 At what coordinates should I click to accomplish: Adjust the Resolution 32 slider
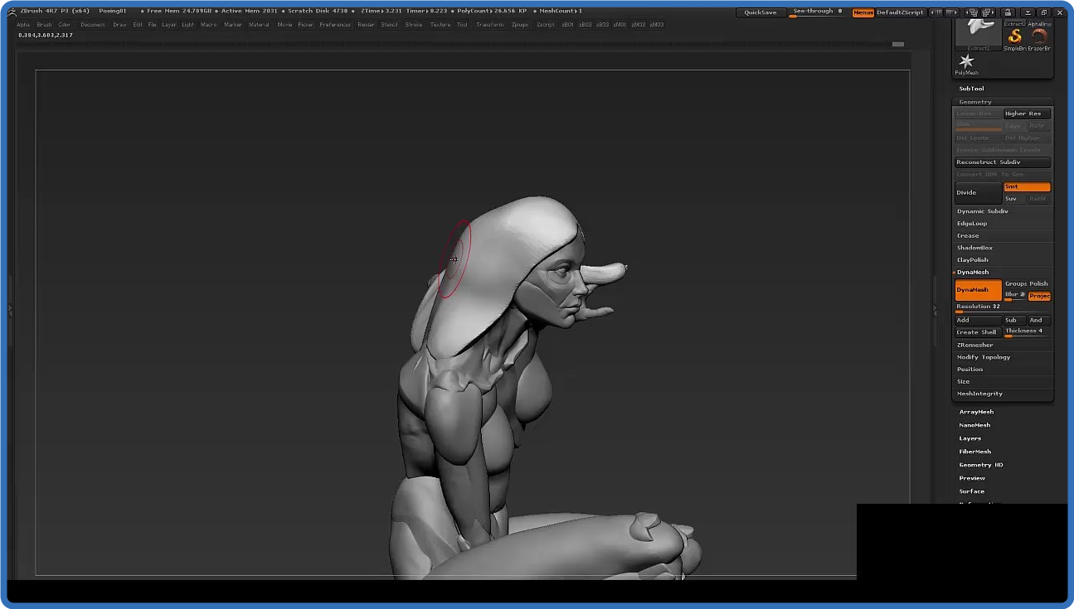tap(1003, 308)
